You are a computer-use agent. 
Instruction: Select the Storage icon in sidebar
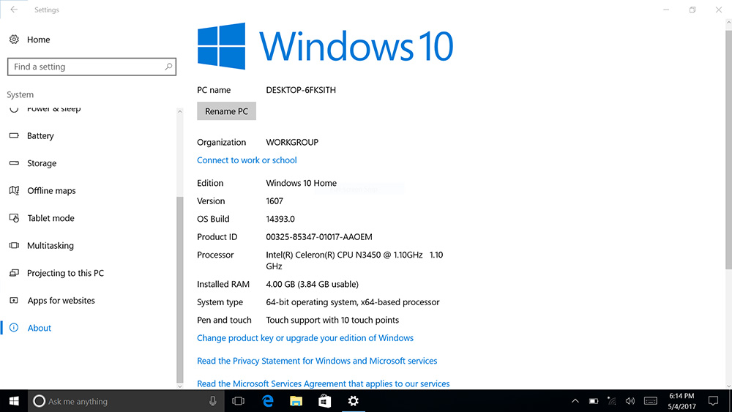14,163
